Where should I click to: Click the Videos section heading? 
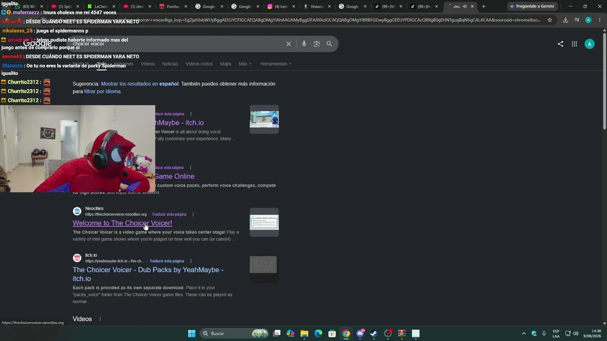(82, 319)
